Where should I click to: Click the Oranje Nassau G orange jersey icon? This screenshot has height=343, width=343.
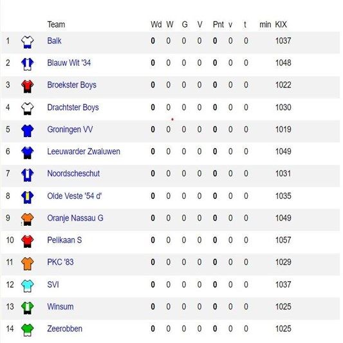27,219
